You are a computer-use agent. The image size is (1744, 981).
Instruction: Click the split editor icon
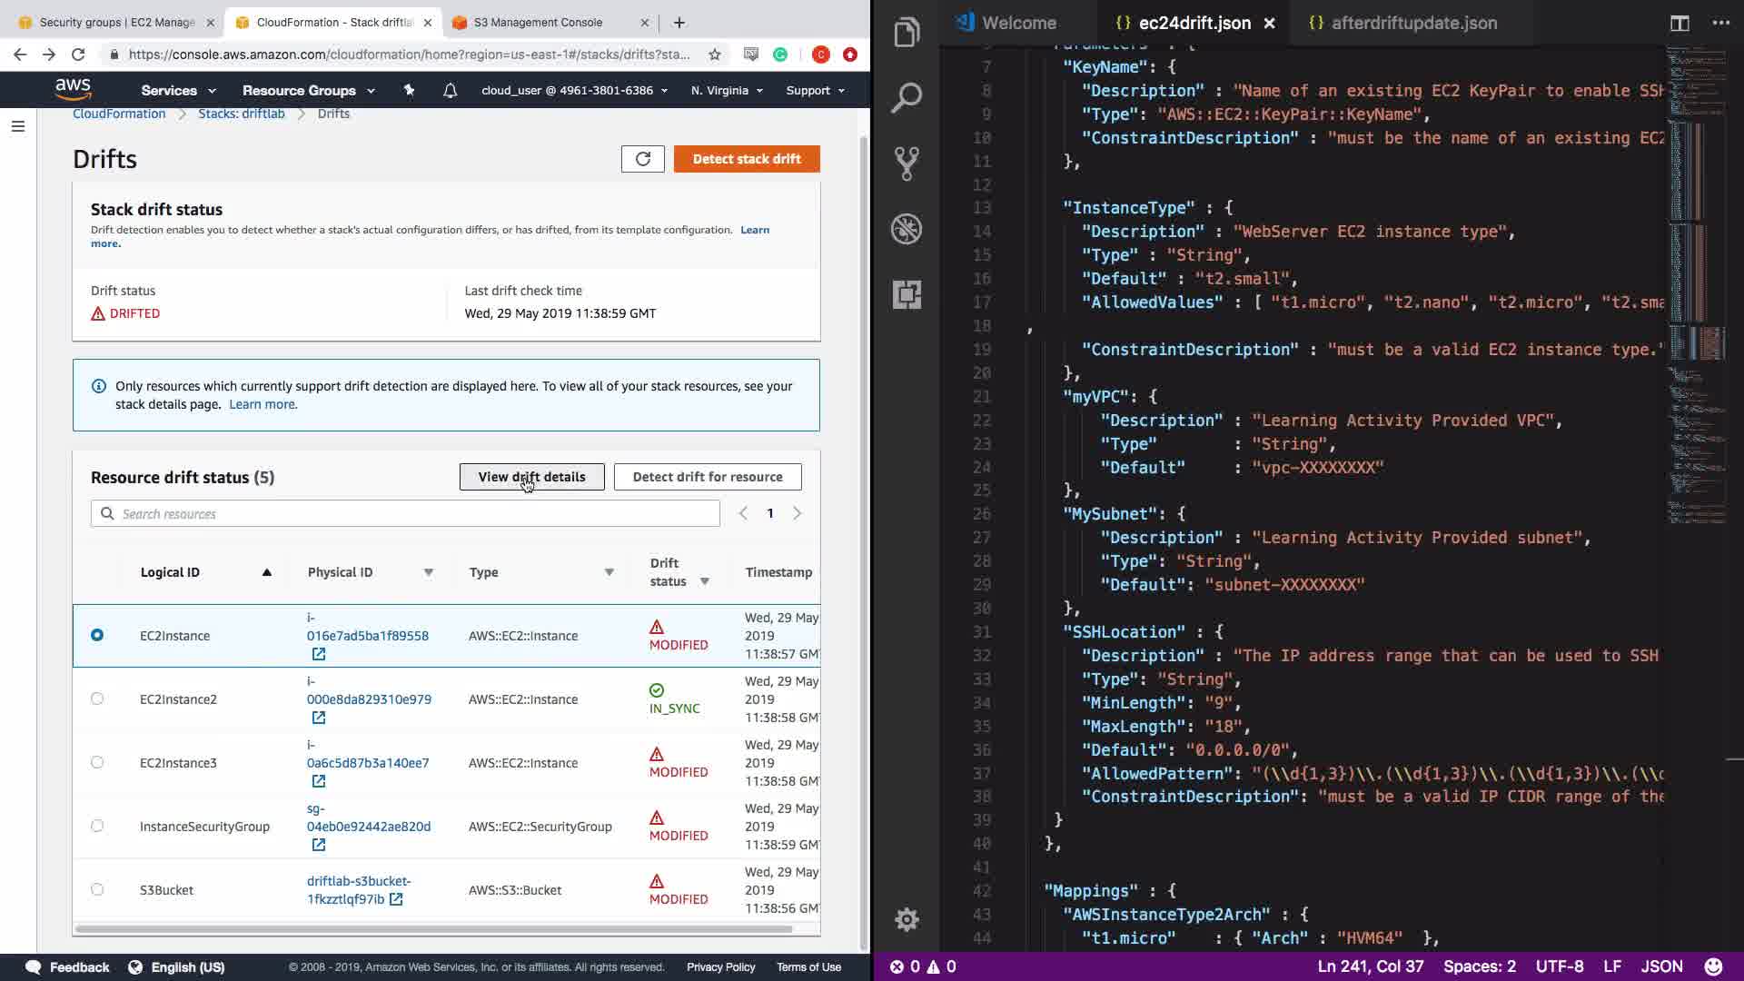(1680, 23)
